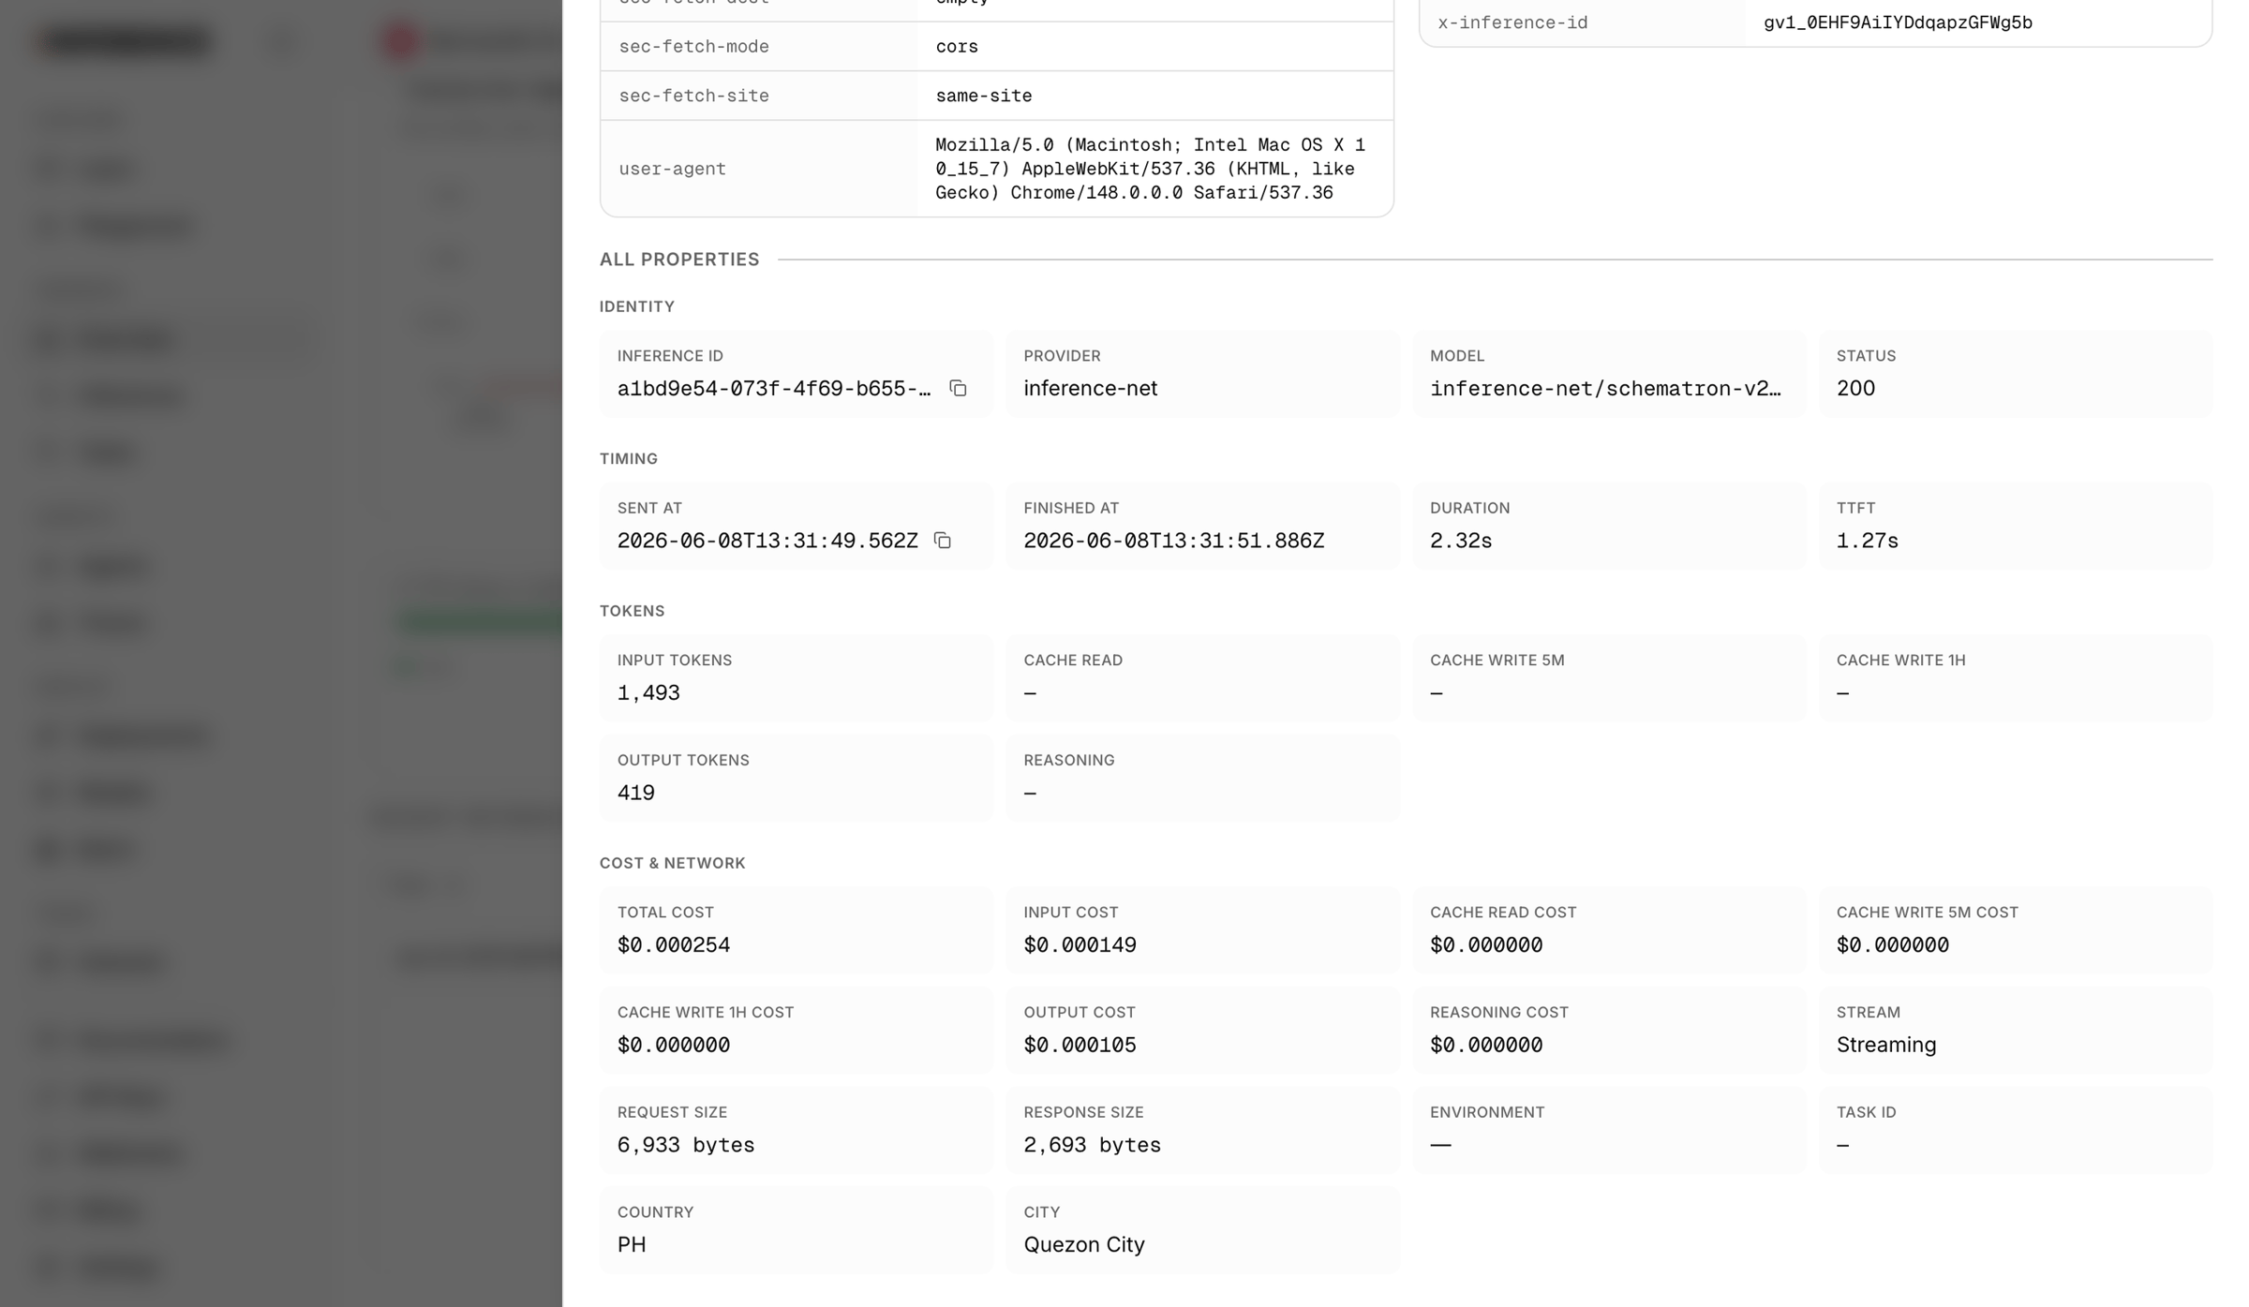Copy the Inference ID value

(958, 388)
